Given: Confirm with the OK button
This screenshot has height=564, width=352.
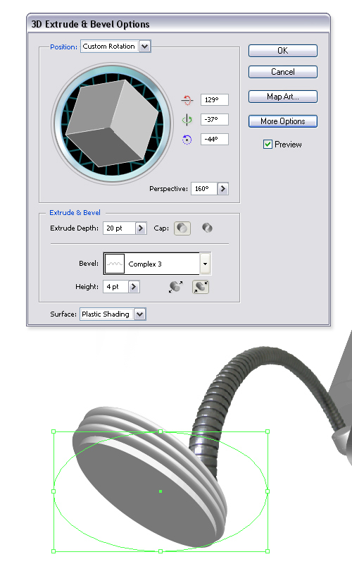Looking at the screenshot, I should tap(283, 51).
